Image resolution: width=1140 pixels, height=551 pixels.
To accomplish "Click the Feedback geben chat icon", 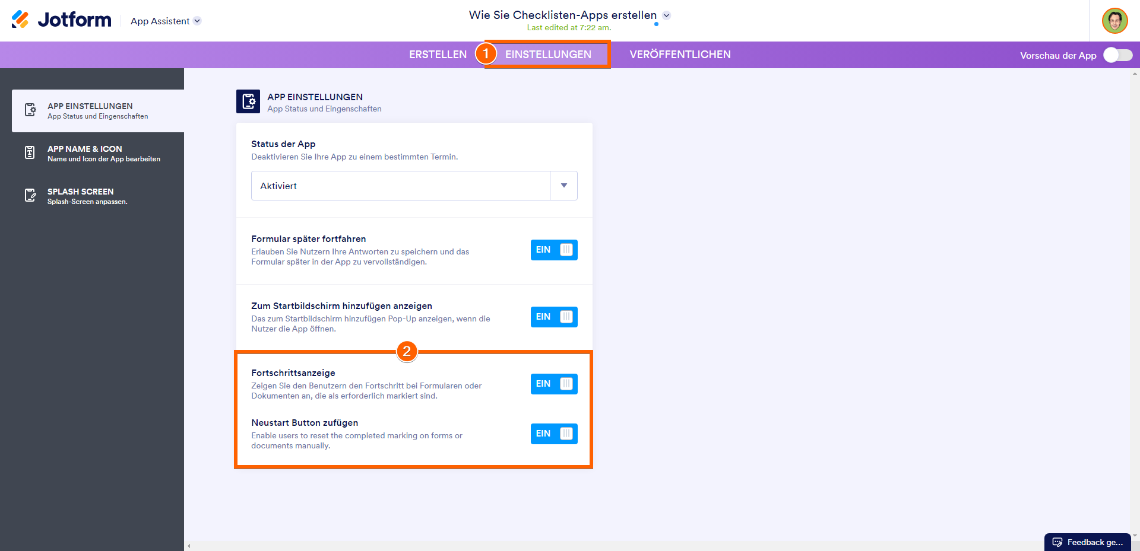I will pos(1057,542).
